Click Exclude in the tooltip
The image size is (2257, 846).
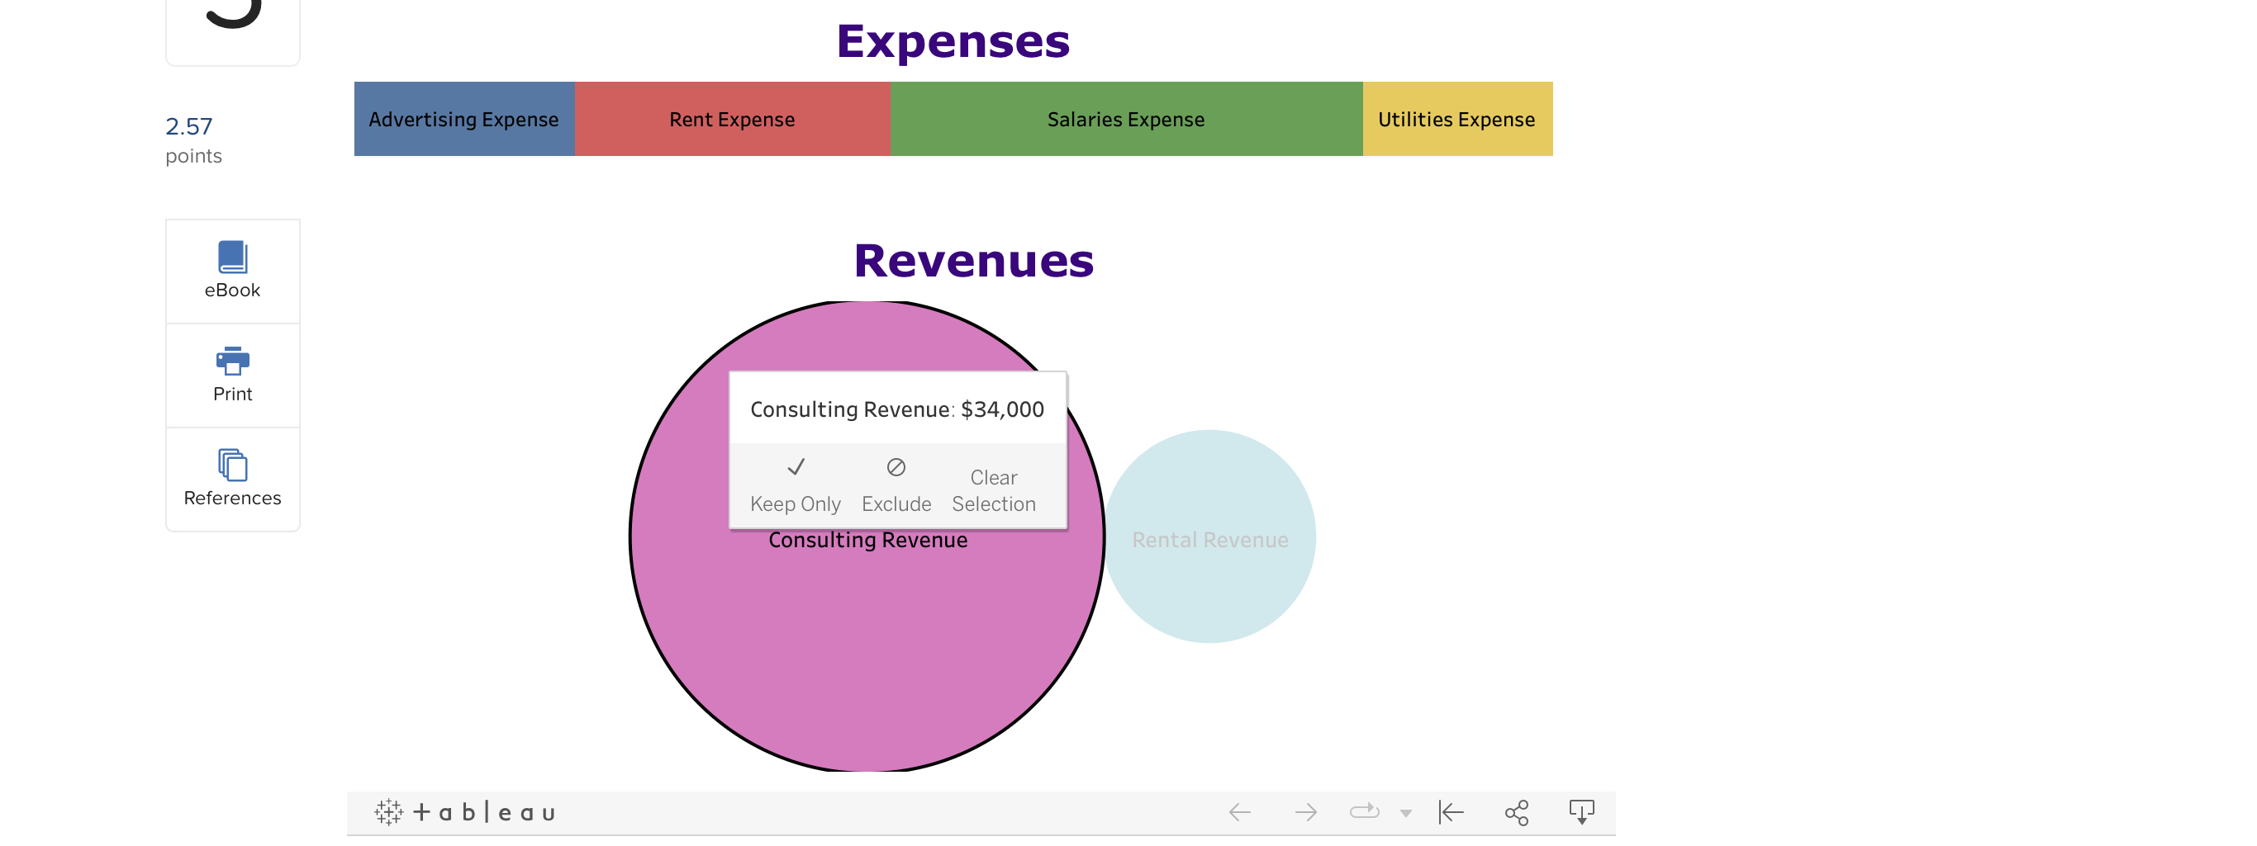896,486
